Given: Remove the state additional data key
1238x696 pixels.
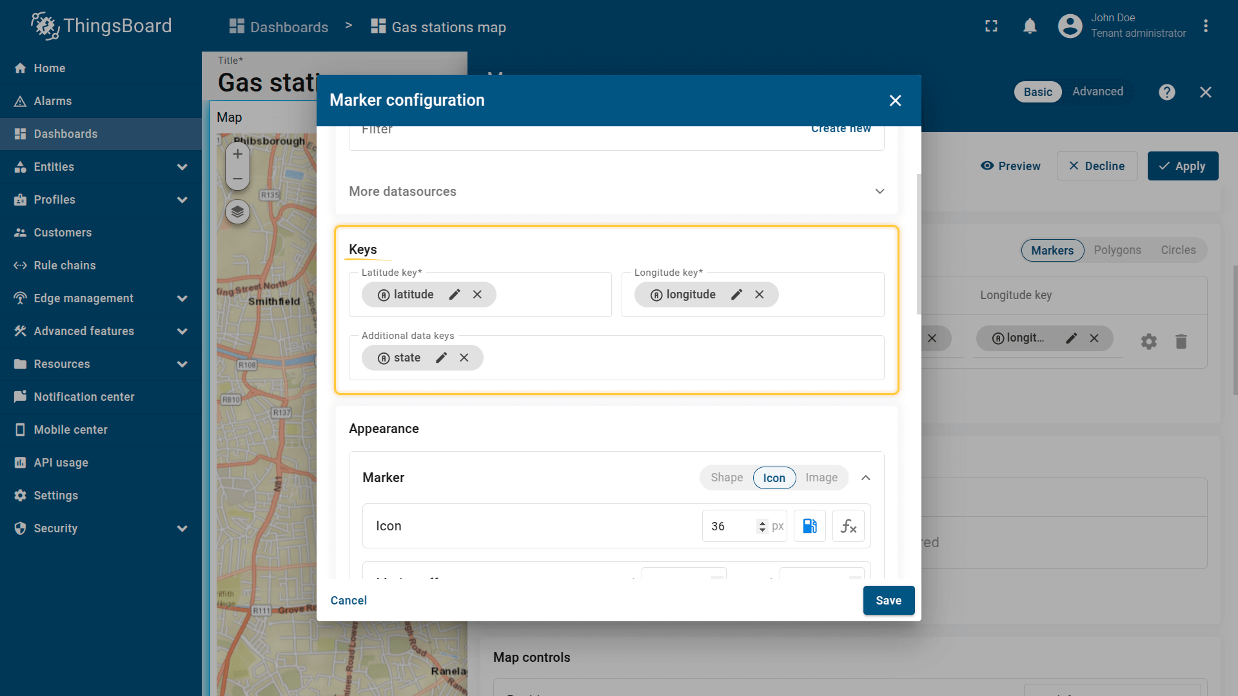Looking at the screenshot, I should [464, 358].
